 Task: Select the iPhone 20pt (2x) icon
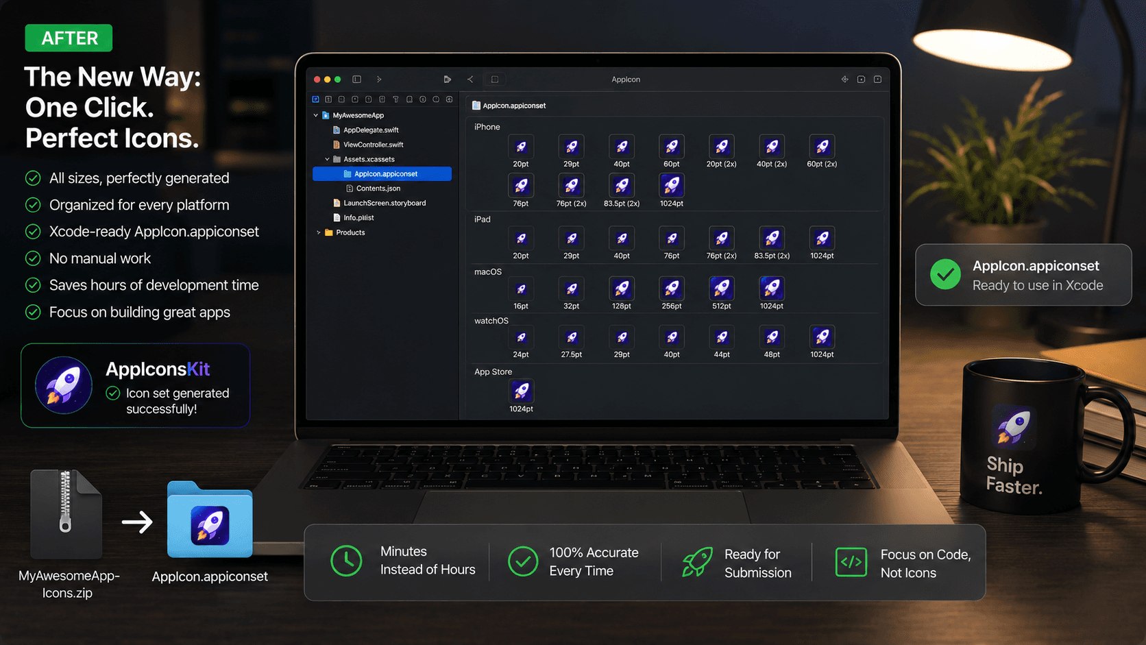pyautogui.click(x=722, y=147)
